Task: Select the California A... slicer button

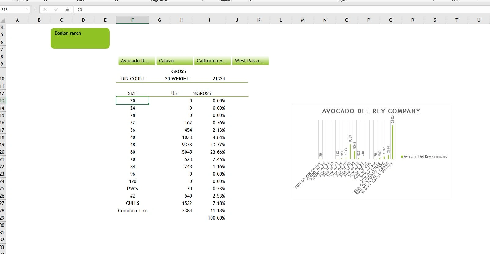Action: [212, 61]
